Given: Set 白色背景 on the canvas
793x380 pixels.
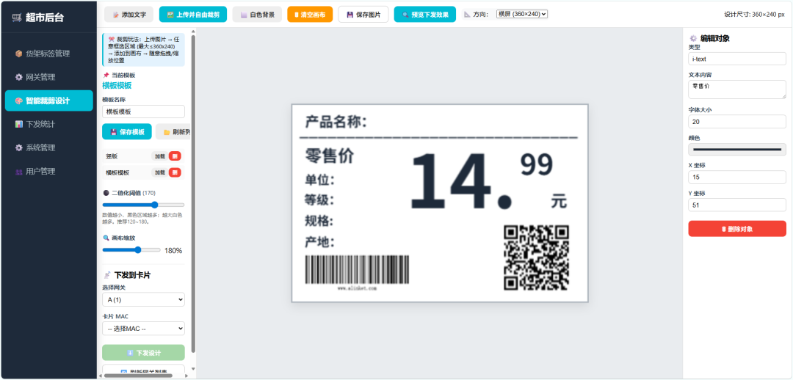Looking at the screenshot, I should click(257, 15).
